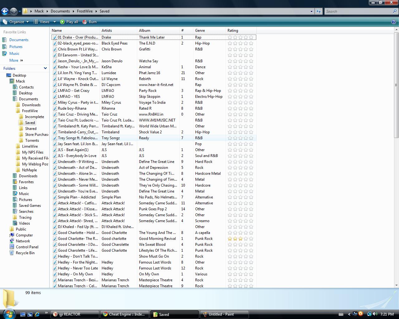
Task: Click the Back navigation arrow
Action: tap(5, 12)
